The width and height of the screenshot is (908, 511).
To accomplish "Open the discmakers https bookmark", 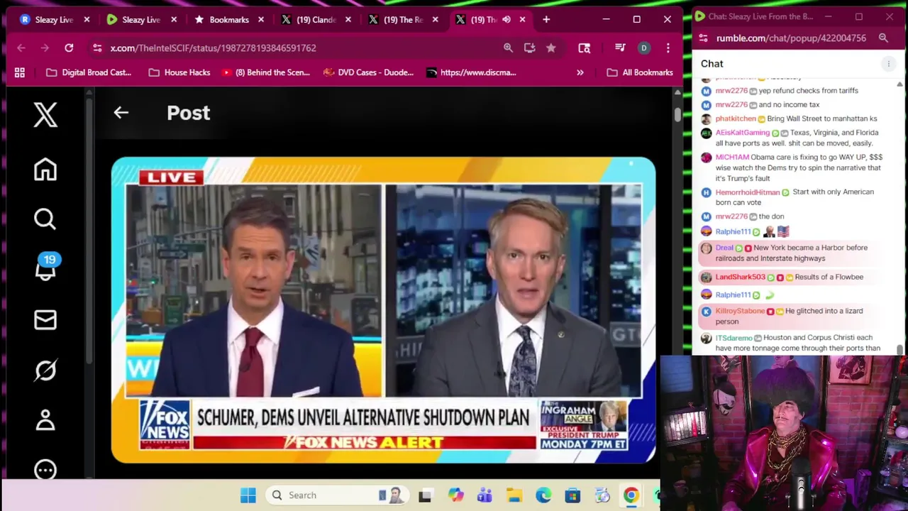I will (472, 72).
